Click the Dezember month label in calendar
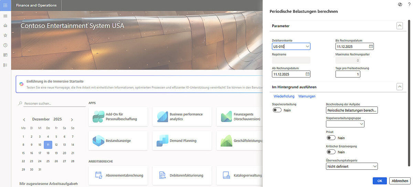This screenshot has height=187, width=413. pyautogui.click(x=41, y=119)
